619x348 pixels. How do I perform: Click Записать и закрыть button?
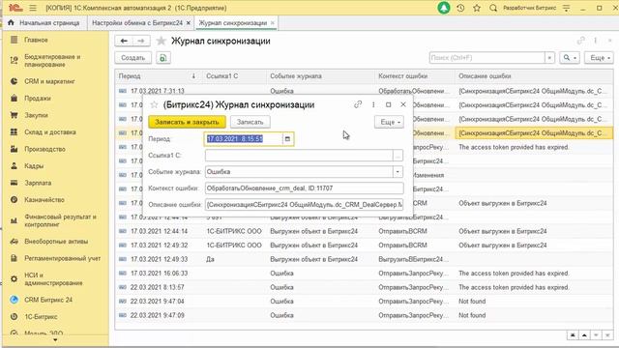coord(187,122)
